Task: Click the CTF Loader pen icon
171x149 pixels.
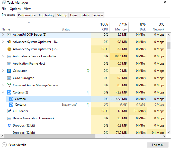Action: click(x=9, y=111)
